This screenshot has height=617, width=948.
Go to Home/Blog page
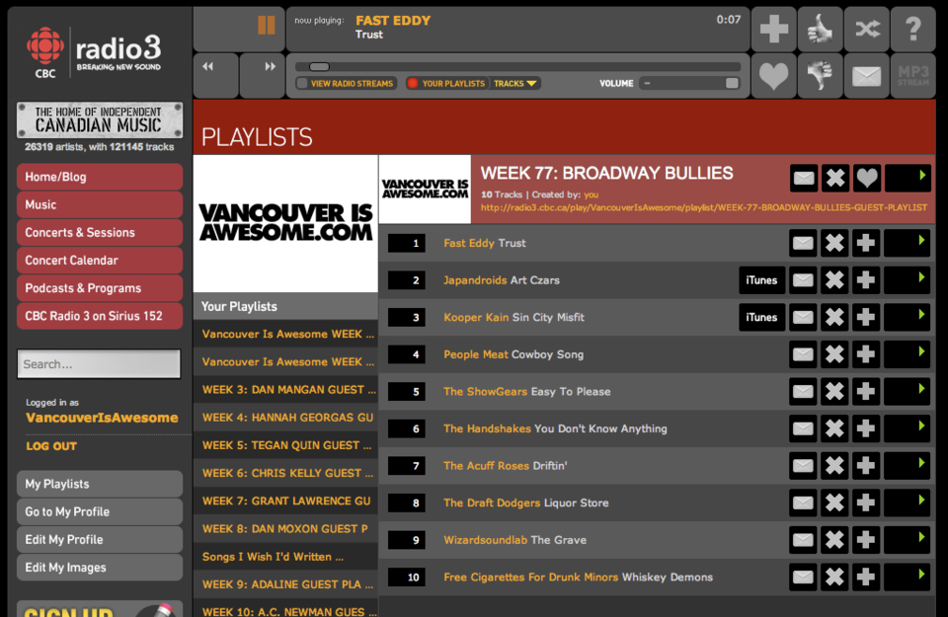click(x=100, y=177)
